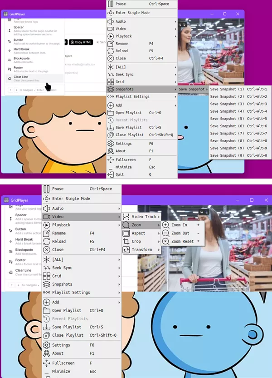
Task: Expand the Add submenu arrow in the lower menu
Action: (119, 302)
